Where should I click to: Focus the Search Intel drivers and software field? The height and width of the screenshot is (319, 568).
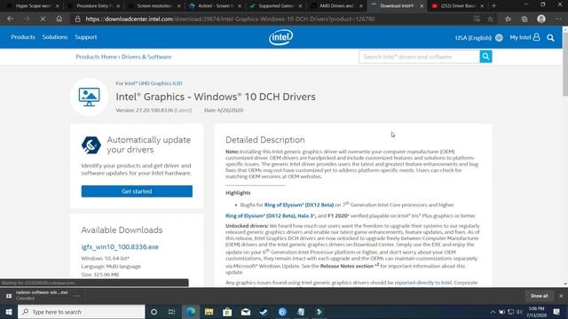click(x=419, y=57)
